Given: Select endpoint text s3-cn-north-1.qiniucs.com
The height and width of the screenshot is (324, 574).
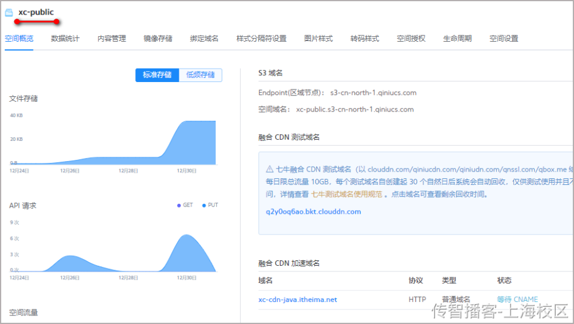Looking at the screenshot, I should [x=374, y=92].
